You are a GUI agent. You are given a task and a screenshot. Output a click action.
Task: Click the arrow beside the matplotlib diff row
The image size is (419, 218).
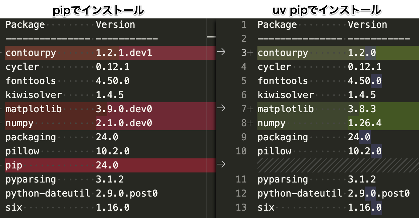click(221, 108)
